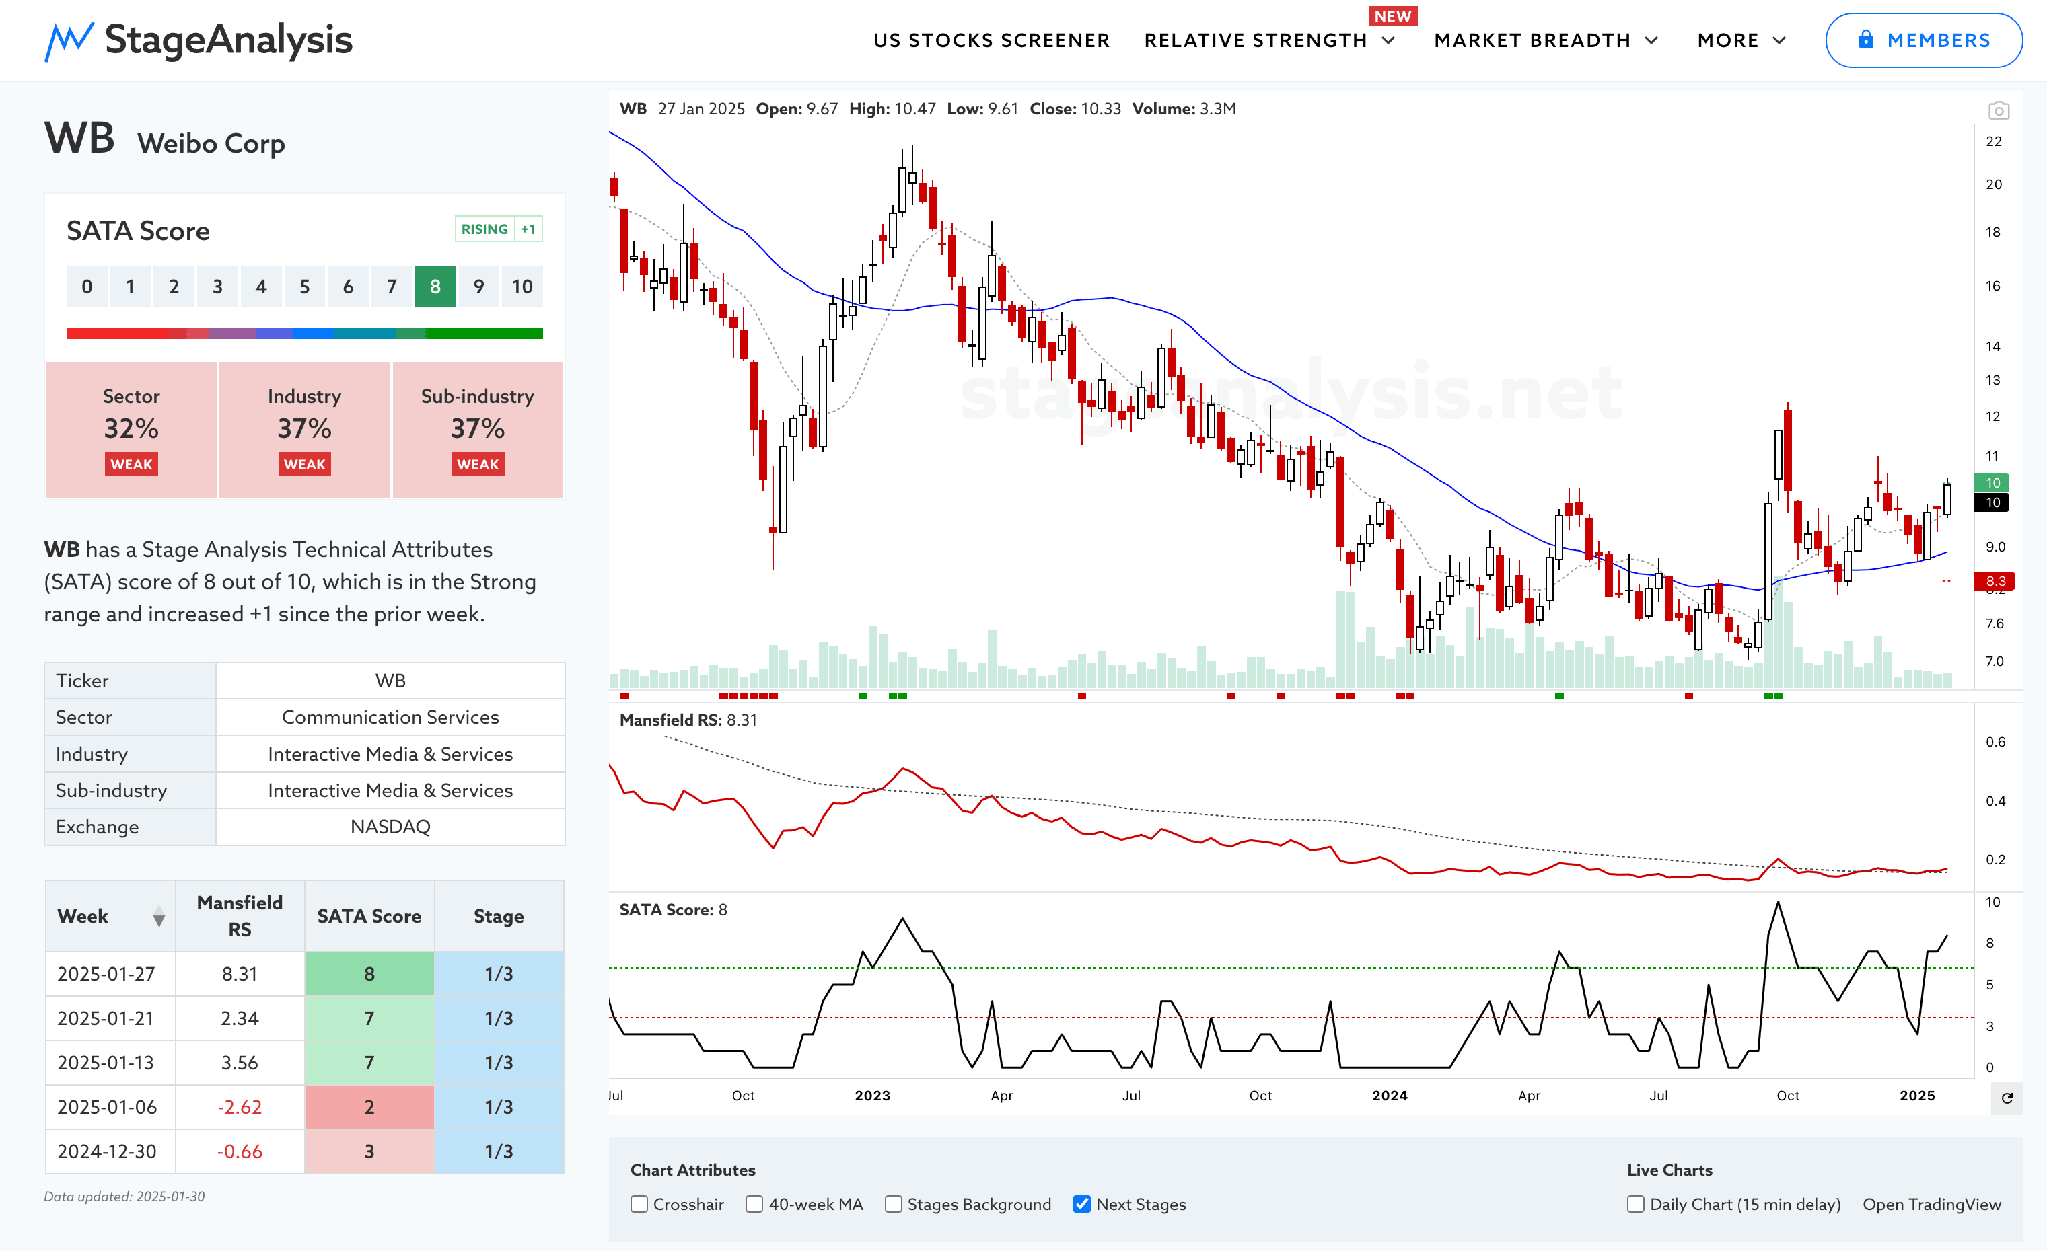Click the RISING +1 badge
The height and width of the screenshot is (1251, 2047).
coord(499,229)
